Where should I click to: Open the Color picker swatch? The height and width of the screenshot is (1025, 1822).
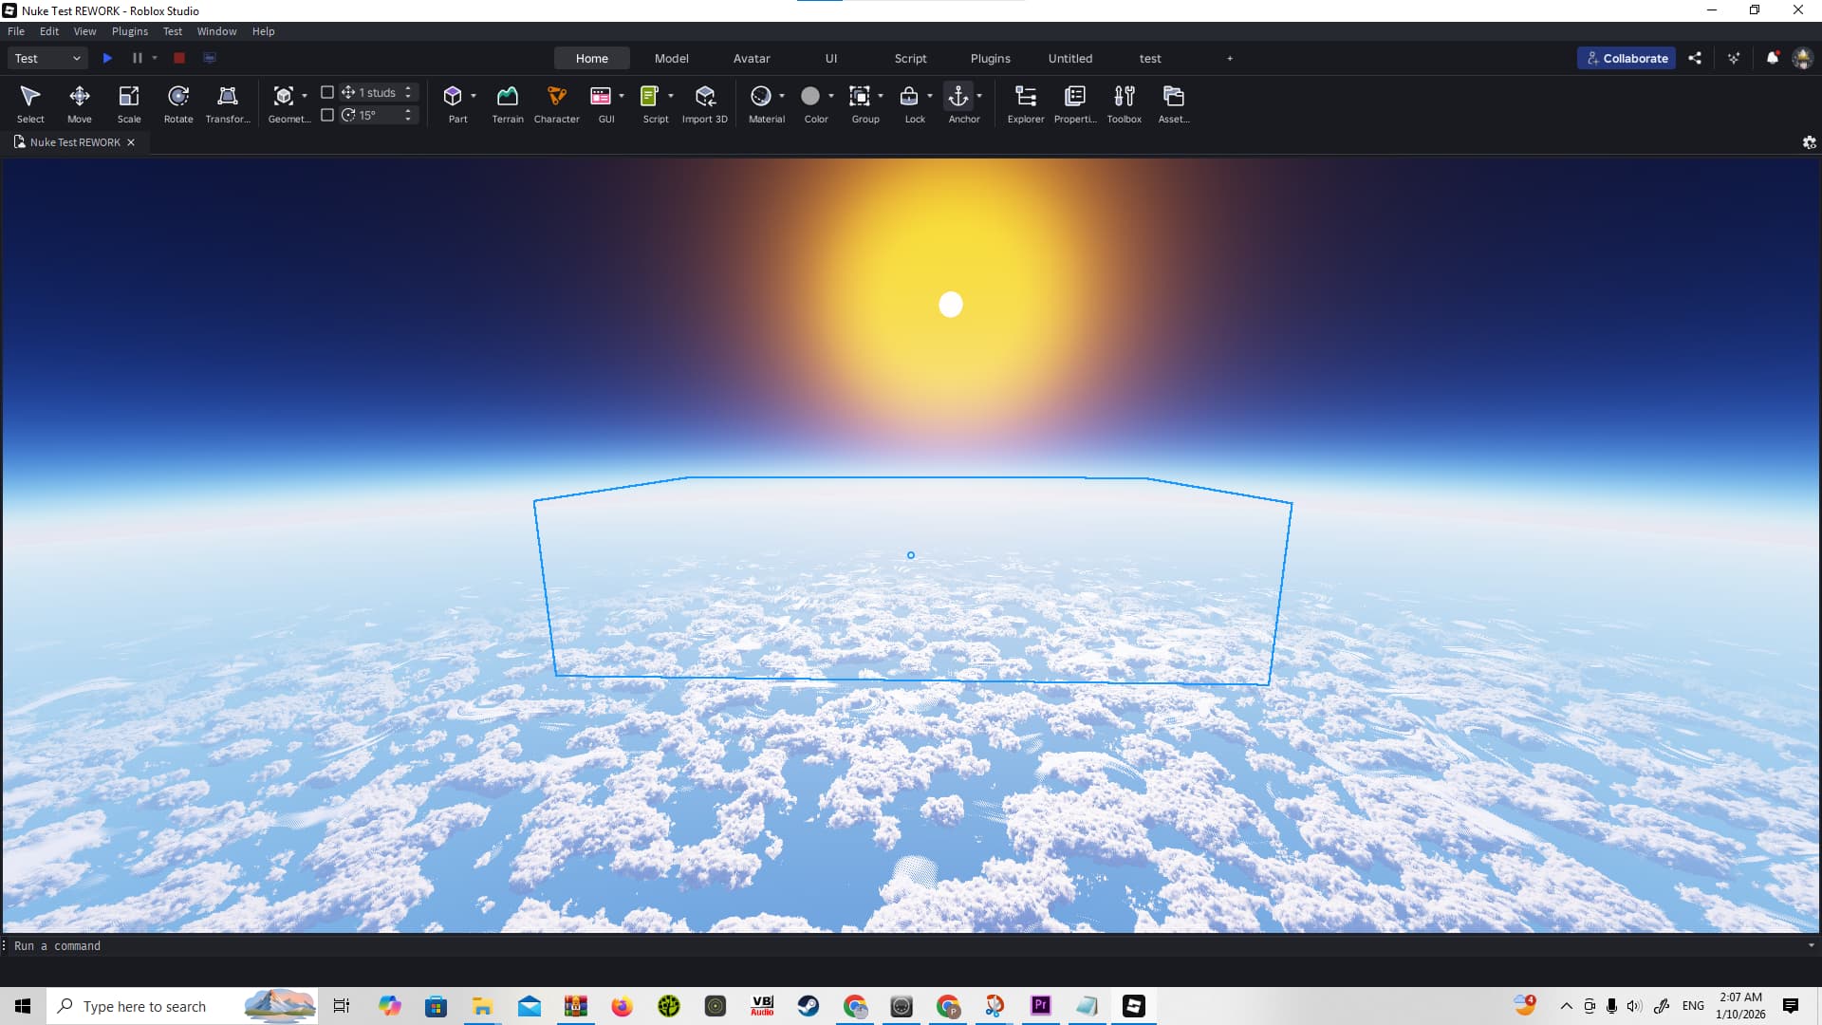(810, 96)
